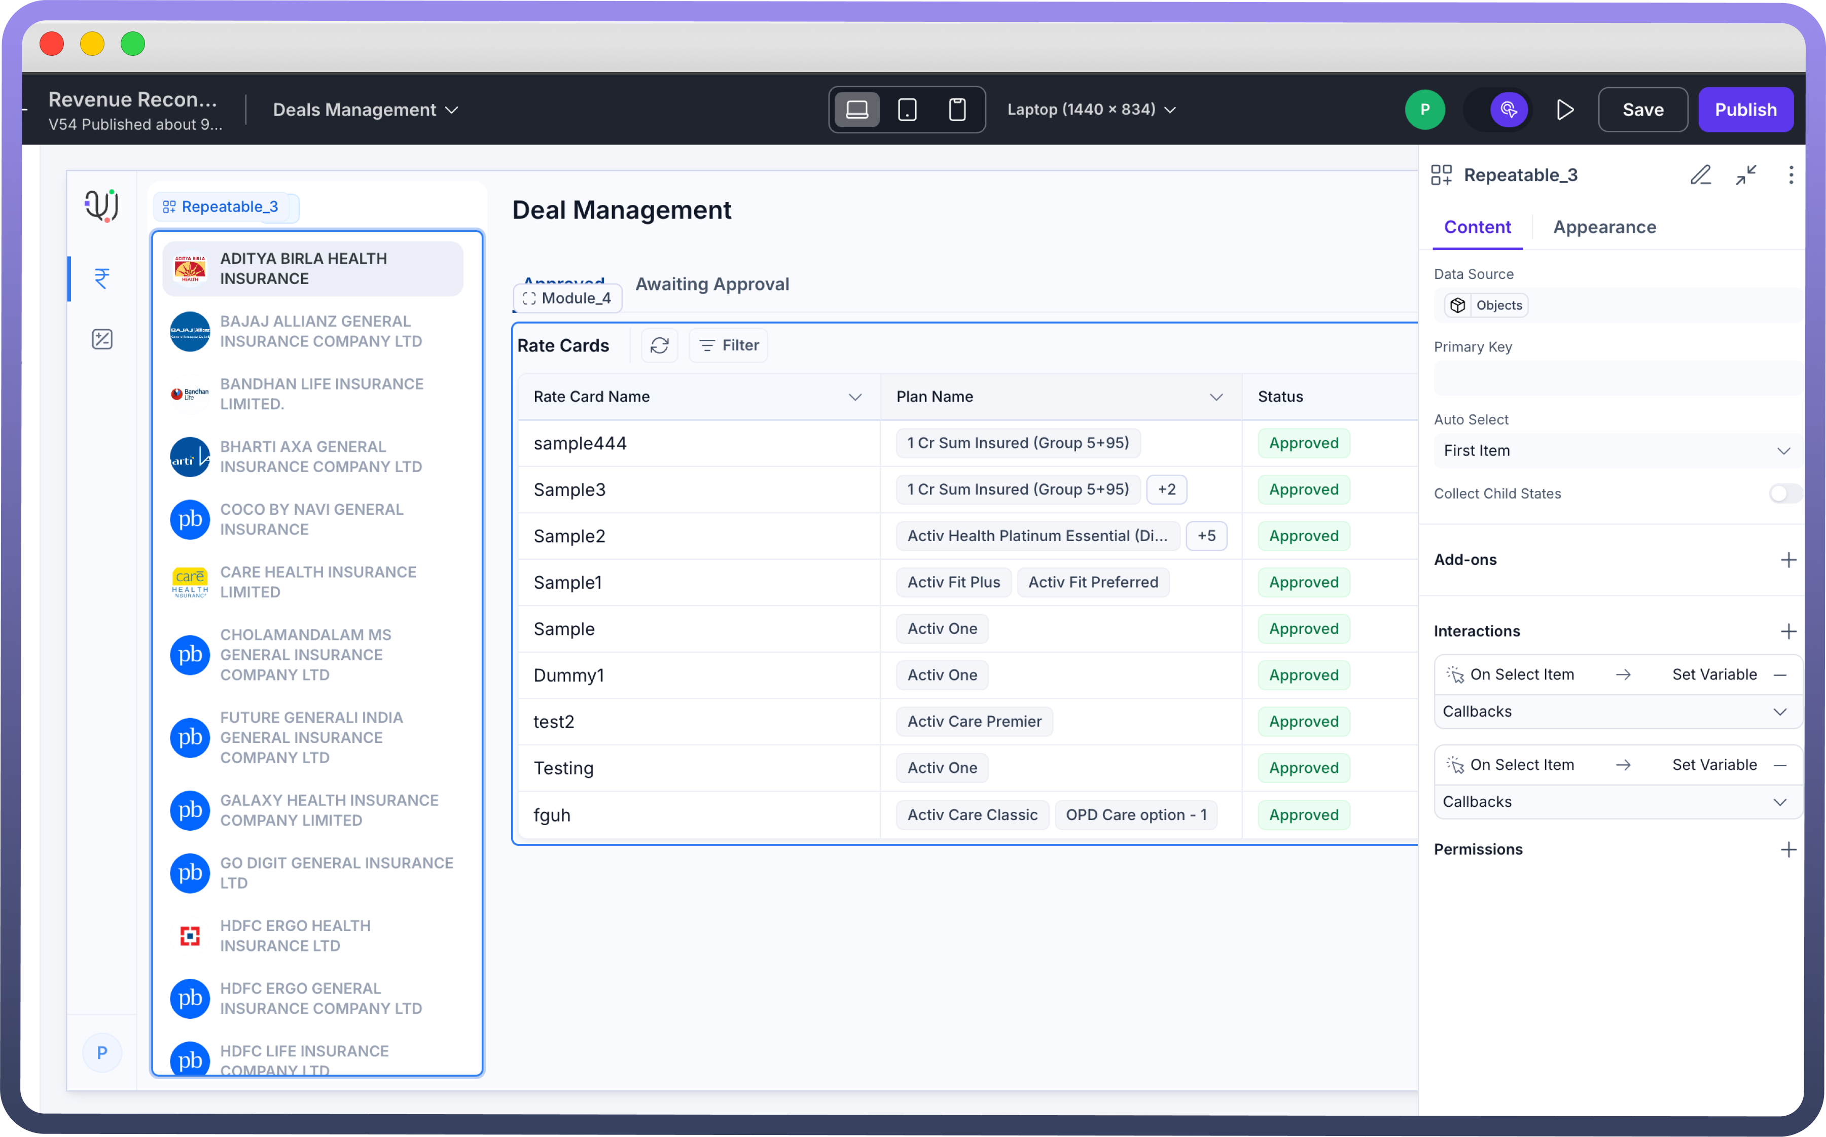Viewport: 1826px width, 1137px height.
Task: Open the three-dot menu for Repeatable_3
Action: click(1791, 175)
